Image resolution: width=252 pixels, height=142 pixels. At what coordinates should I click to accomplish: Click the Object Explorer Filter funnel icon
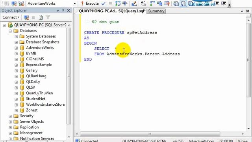(48, 17)
